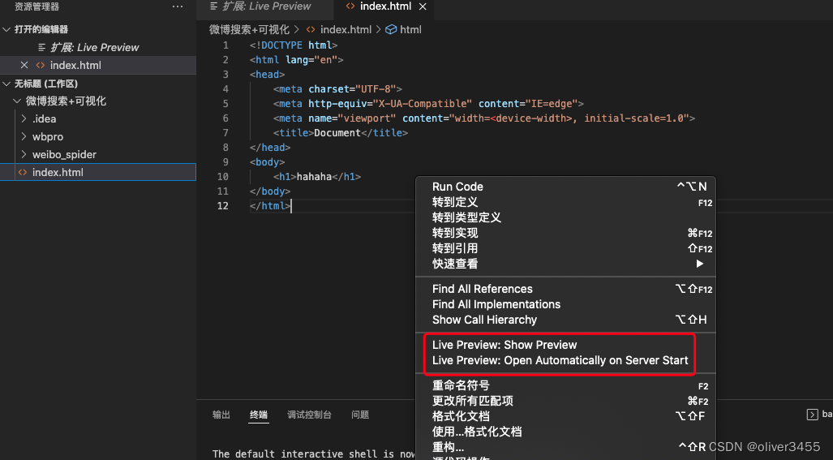833x460 pixels.
Task: Click the DOCTYPE declaration on line 1
Action: tap(294, 45)
